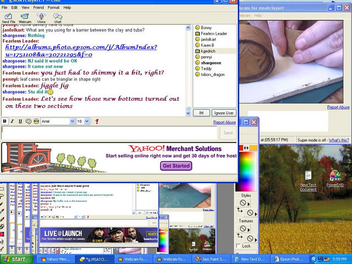Click Report Abuse link in webcam window
Viewport: 352px width, 264px height.
(x=338, y=107)
